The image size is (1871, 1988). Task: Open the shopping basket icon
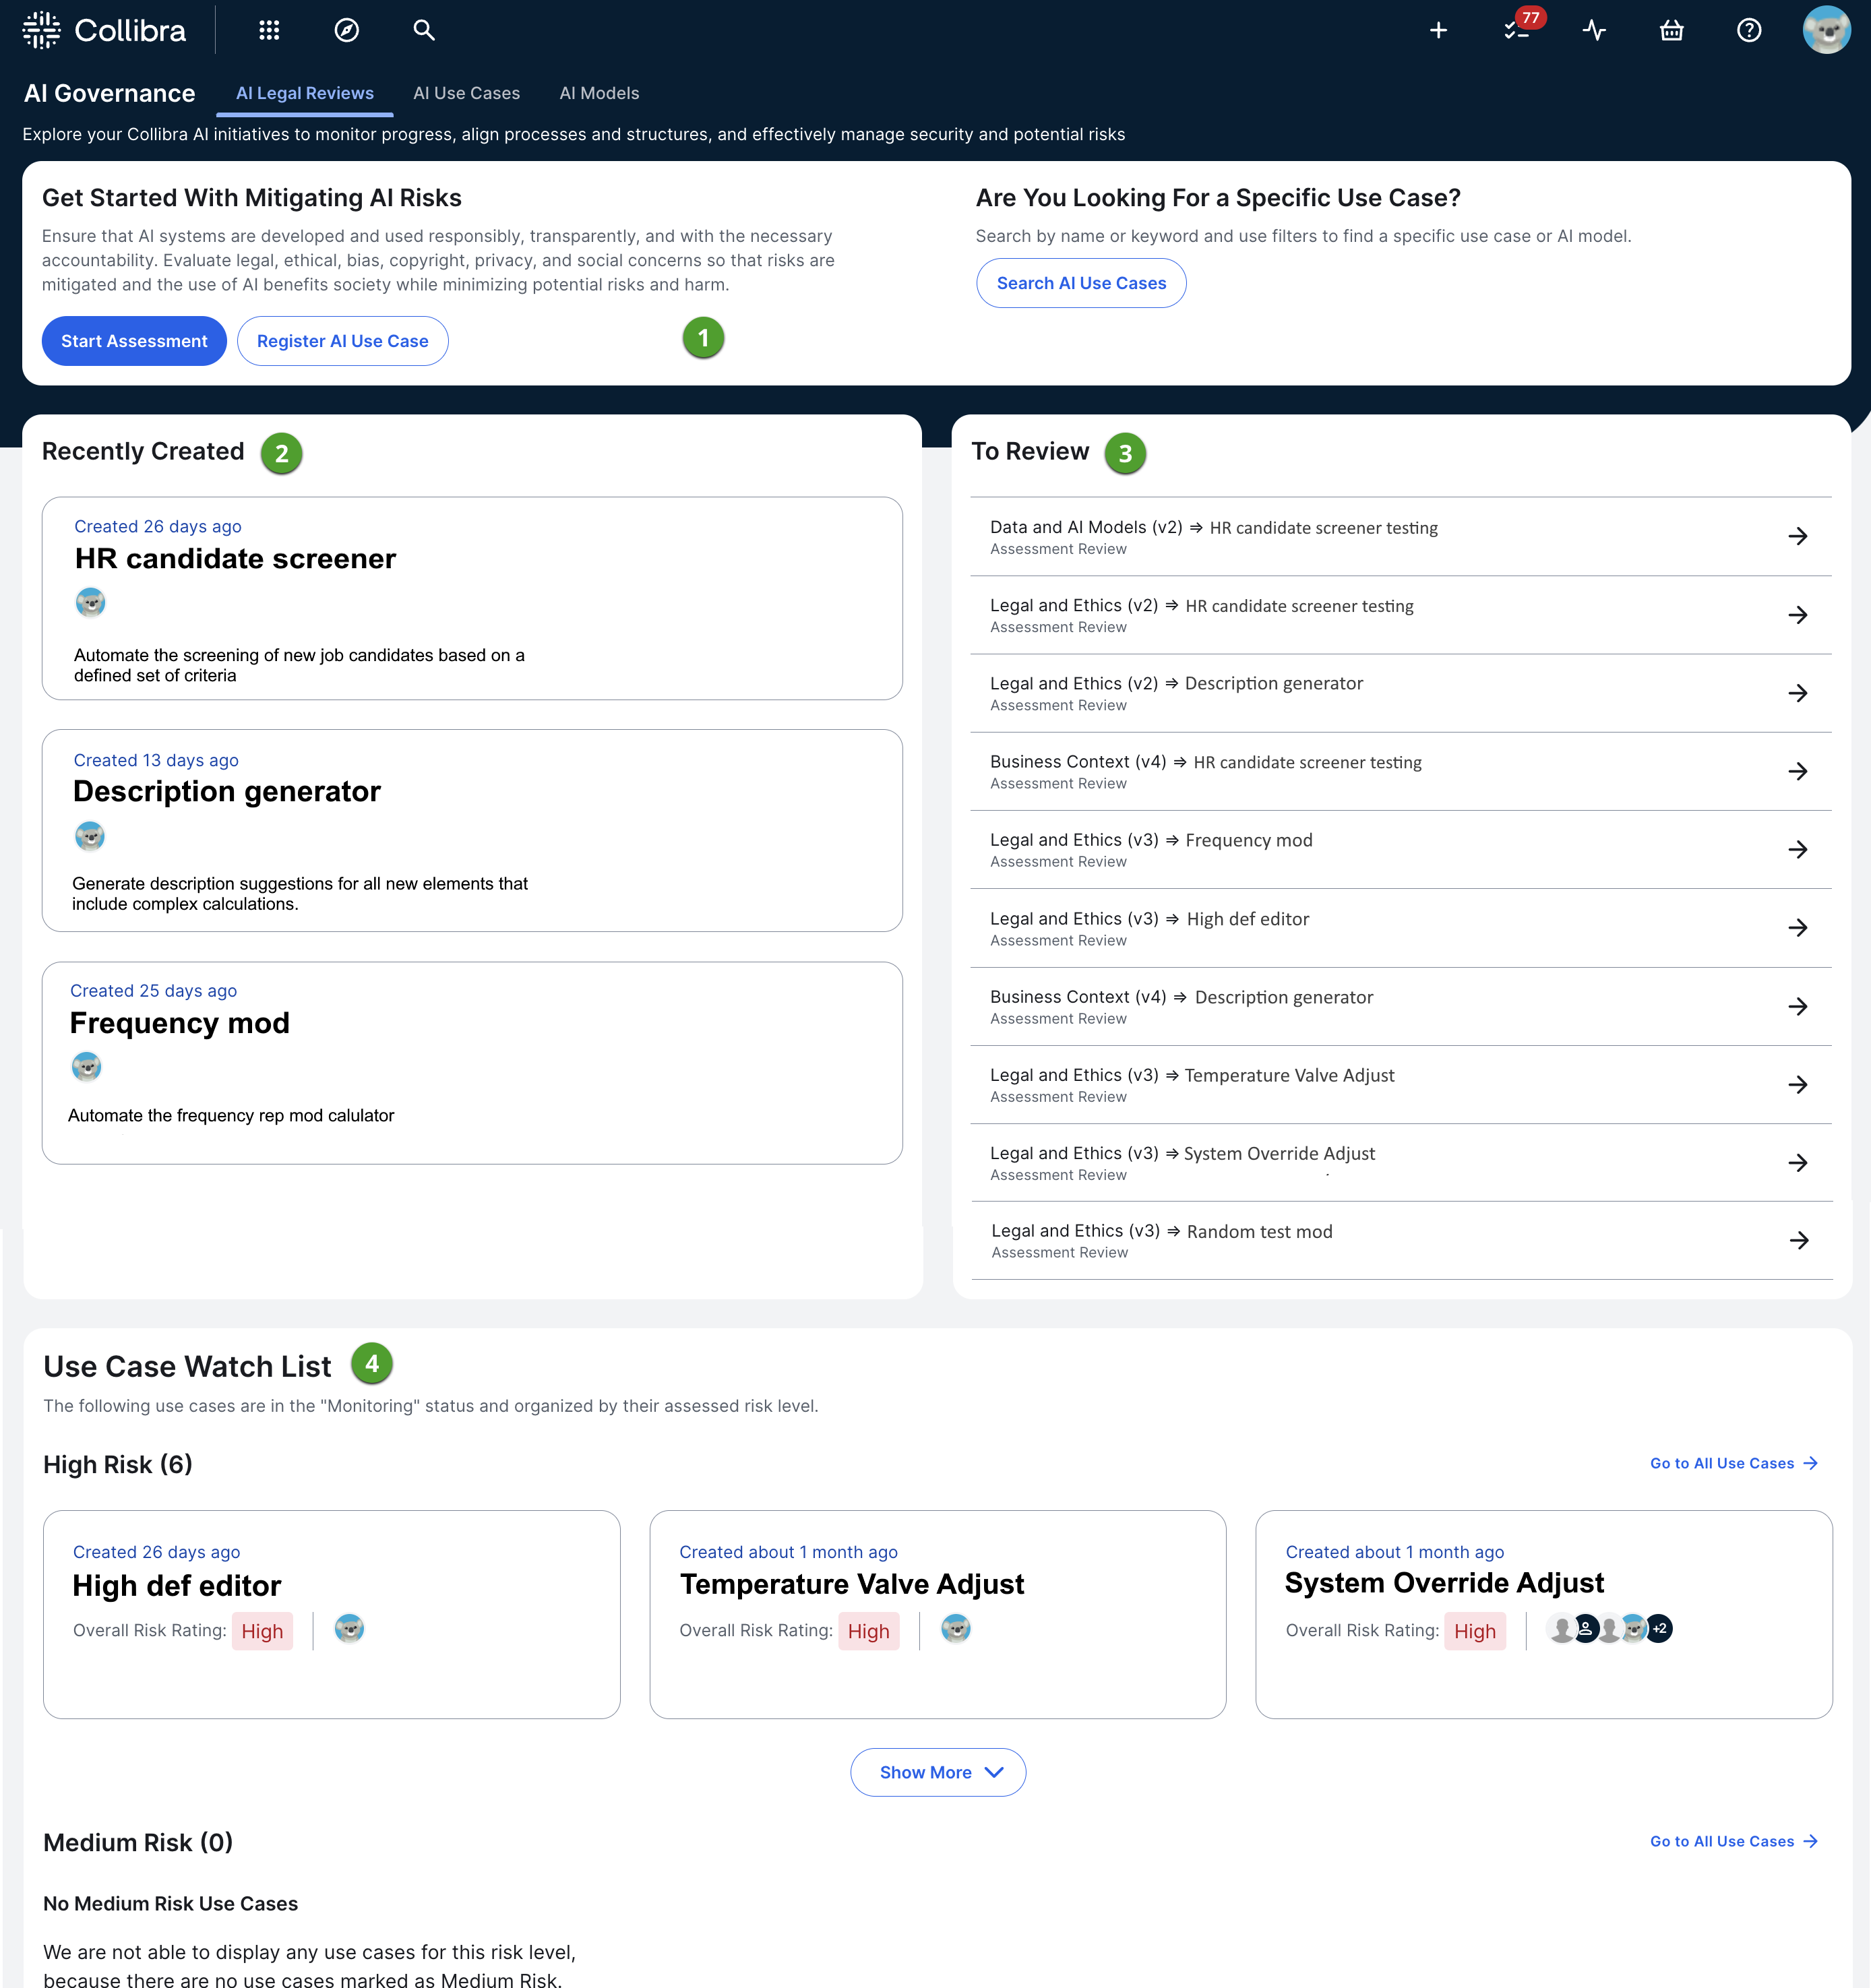tap(1671, 31)
